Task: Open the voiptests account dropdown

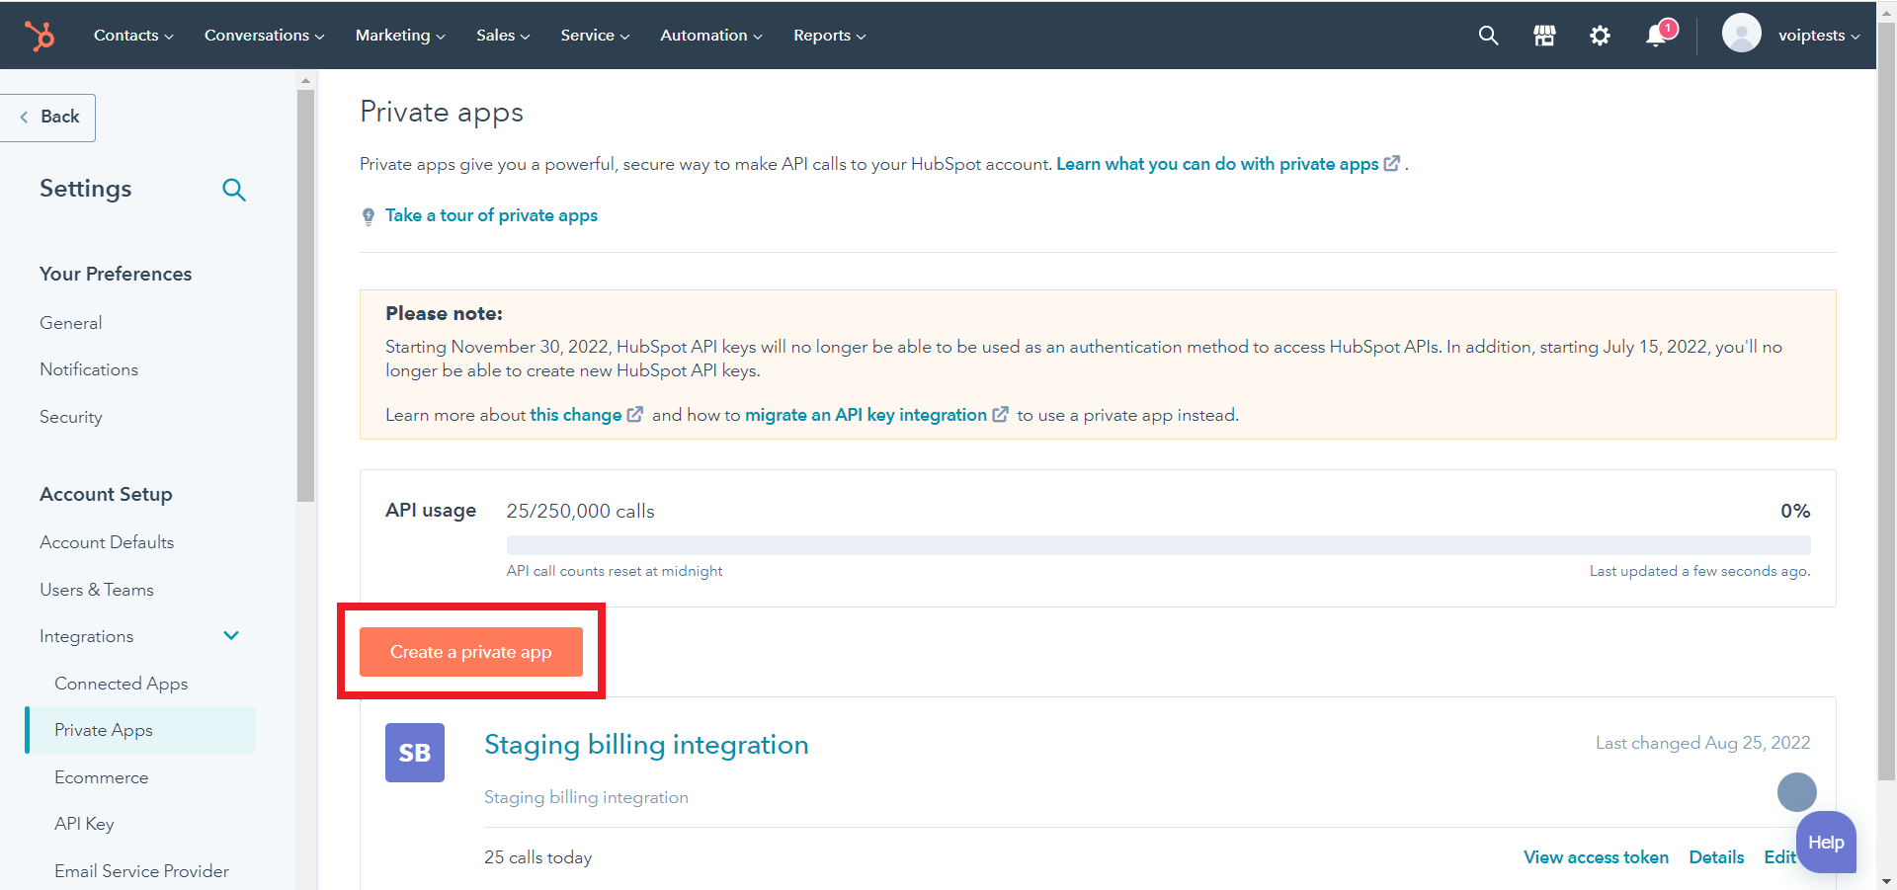Action: [1819, 36]
